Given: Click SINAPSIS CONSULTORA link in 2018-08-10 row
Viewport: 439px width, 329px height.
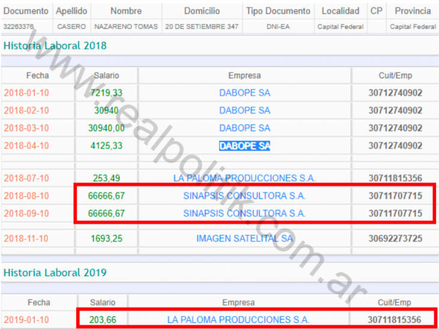Looking at the screenshot, I should tap(244, 196).
